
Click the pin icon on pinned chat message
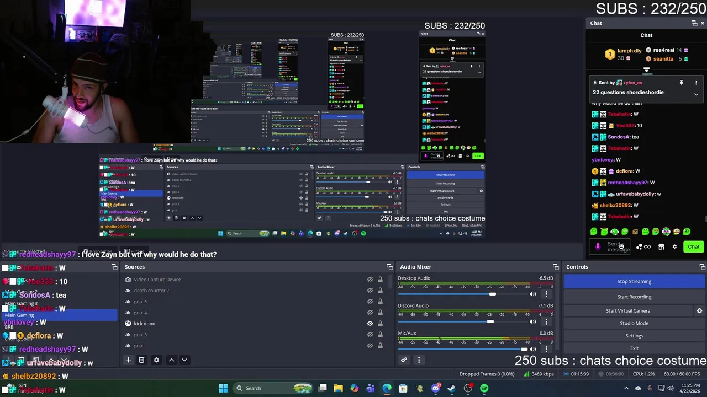tap(681, 83)
